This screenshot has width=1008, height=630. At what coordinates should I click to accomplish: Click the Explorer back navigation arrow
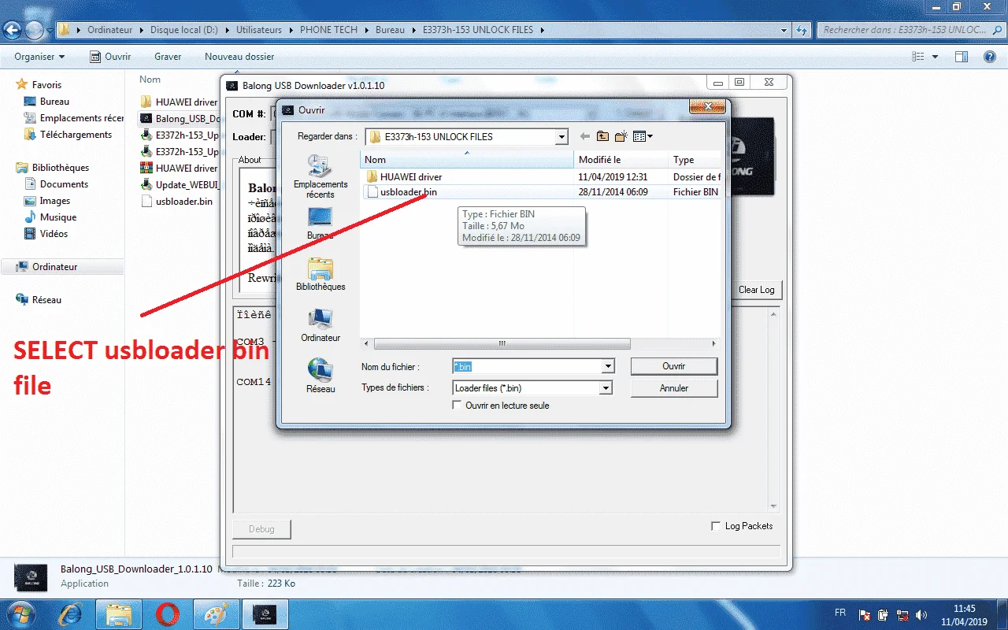(13, 30)
